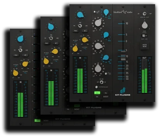Image resolution: width=160 pixels, height=137 pixels.
Task: Toggle the phase invert Ø button on front plugin
Action: pyautogui.click(x=85, y=31)
